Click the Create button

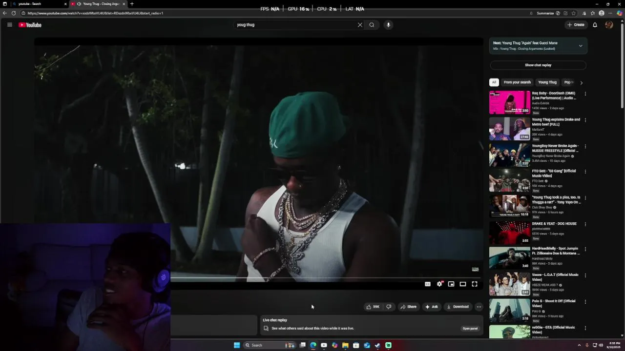(x=576, y=25)
